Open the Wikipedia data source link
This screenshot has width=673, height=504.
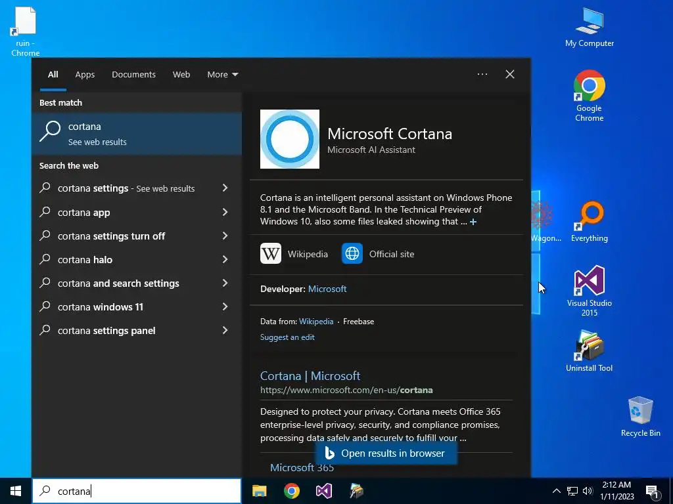coord(316,322)
